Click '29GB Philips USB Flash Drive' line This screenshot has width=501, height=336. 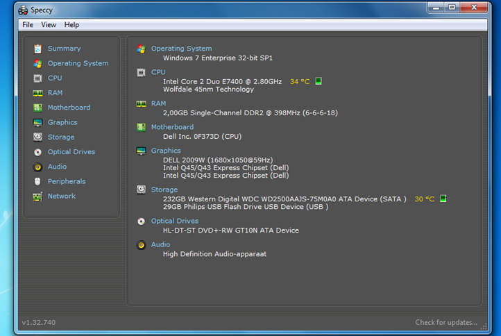point(246,207)
